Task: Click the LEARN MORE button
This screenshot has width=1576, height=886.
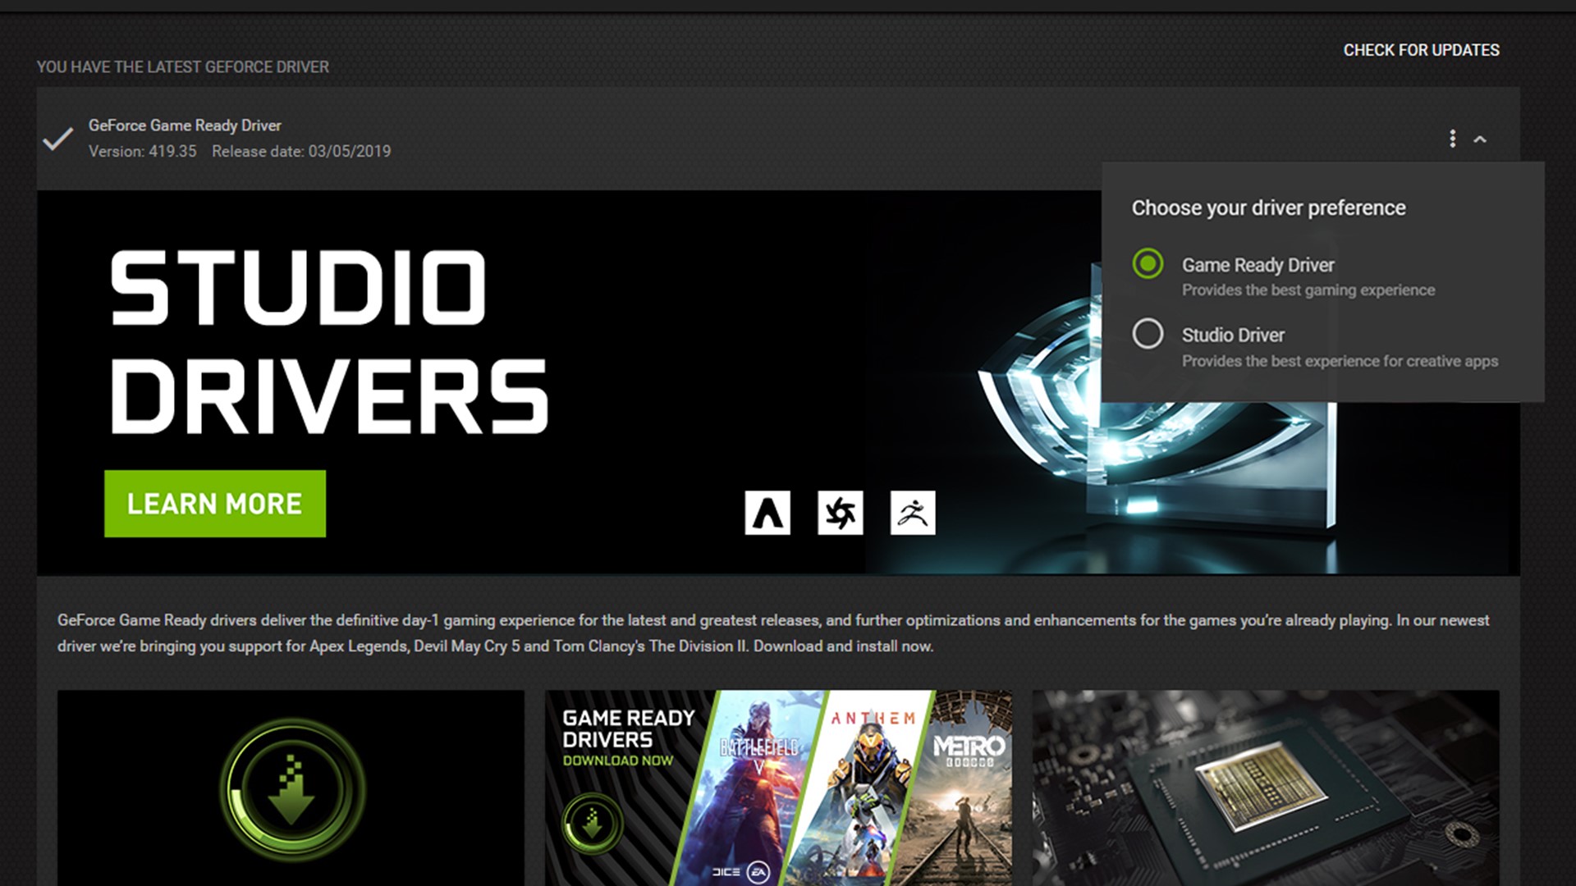Action: 214,503
